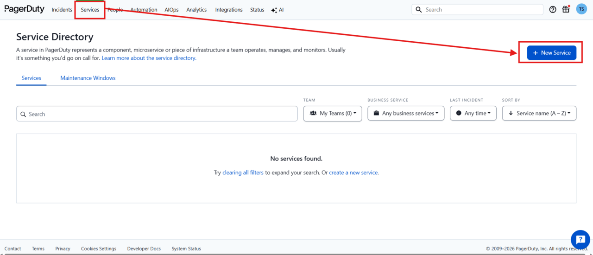Open the AI sparkle assistant
This screenshot has height=255, width=593.
coord(278,10)
